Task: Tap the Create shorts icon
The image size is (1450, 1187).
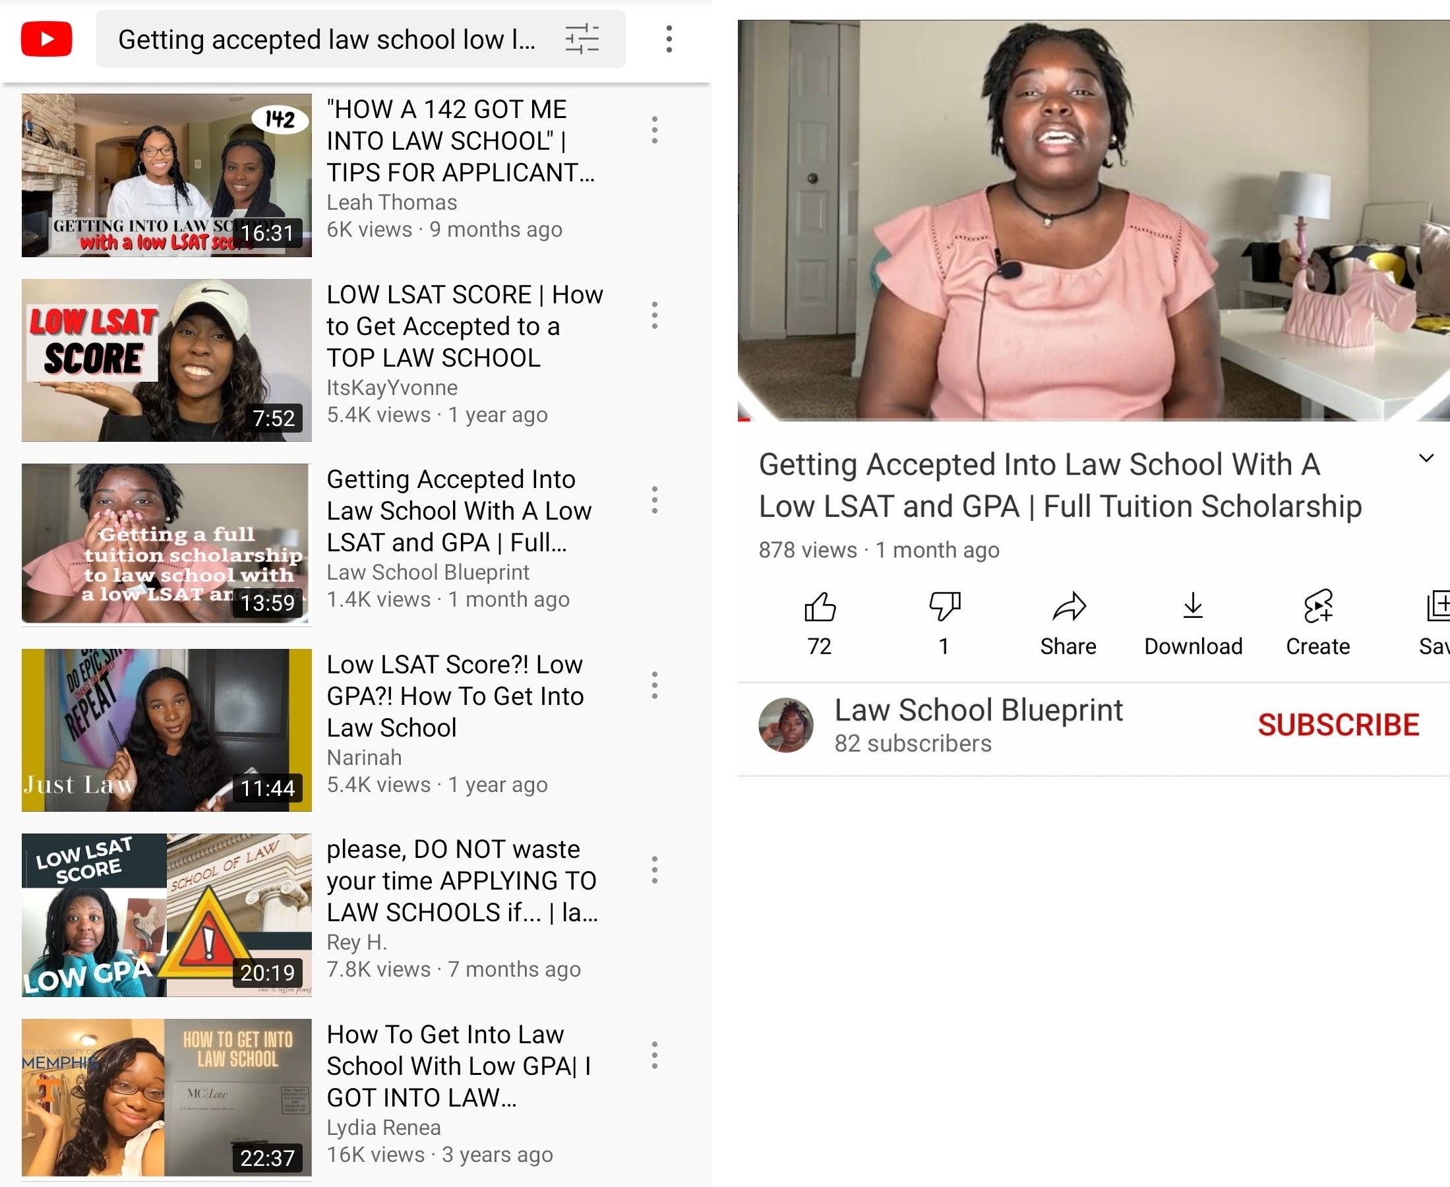Action: click(1318, 607)
